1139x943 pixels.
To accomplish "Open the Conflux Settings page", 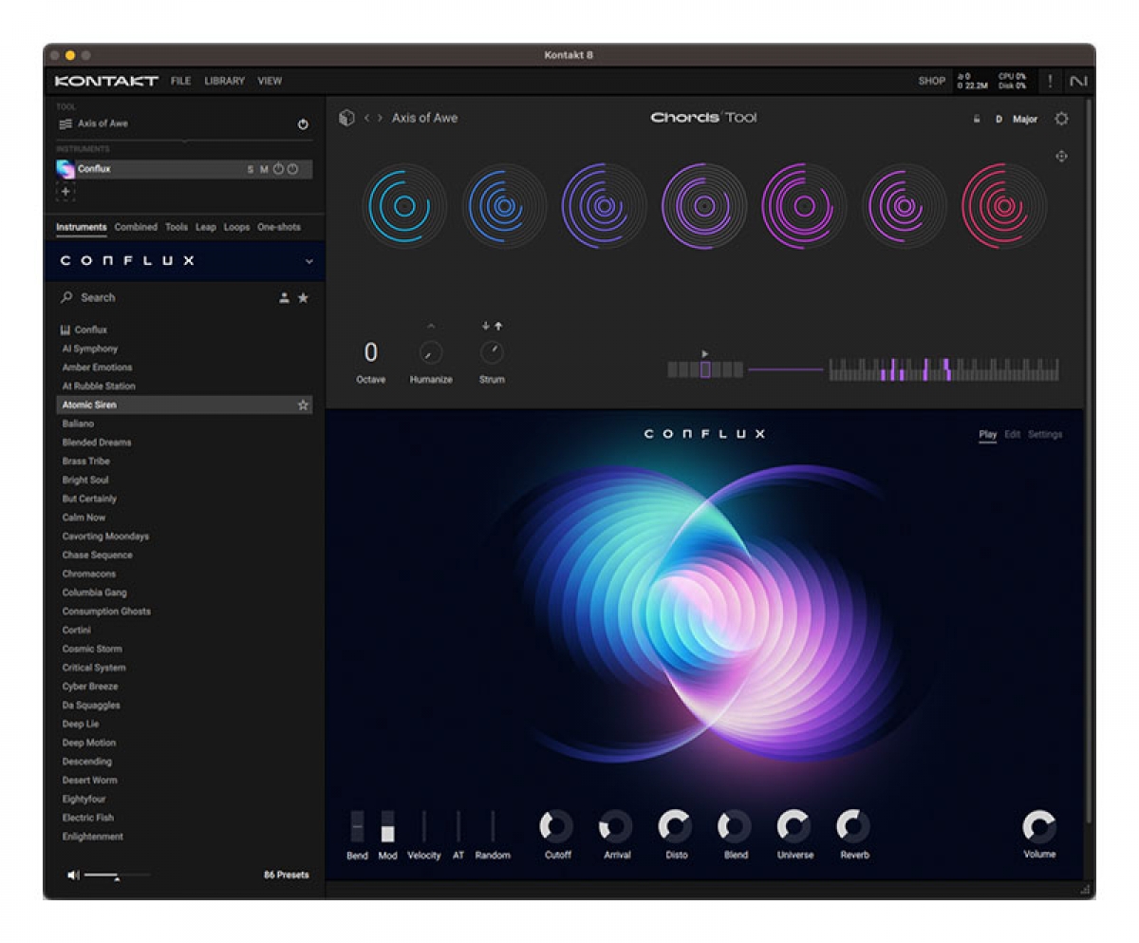I will 1045,435.
